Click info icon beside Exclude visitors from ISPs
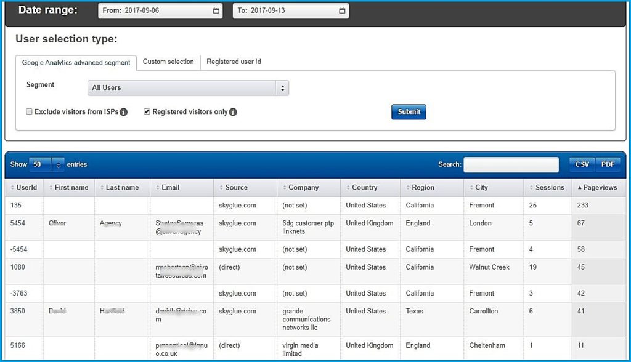This screenshot has height=362, width=631. tap(124, 112)
